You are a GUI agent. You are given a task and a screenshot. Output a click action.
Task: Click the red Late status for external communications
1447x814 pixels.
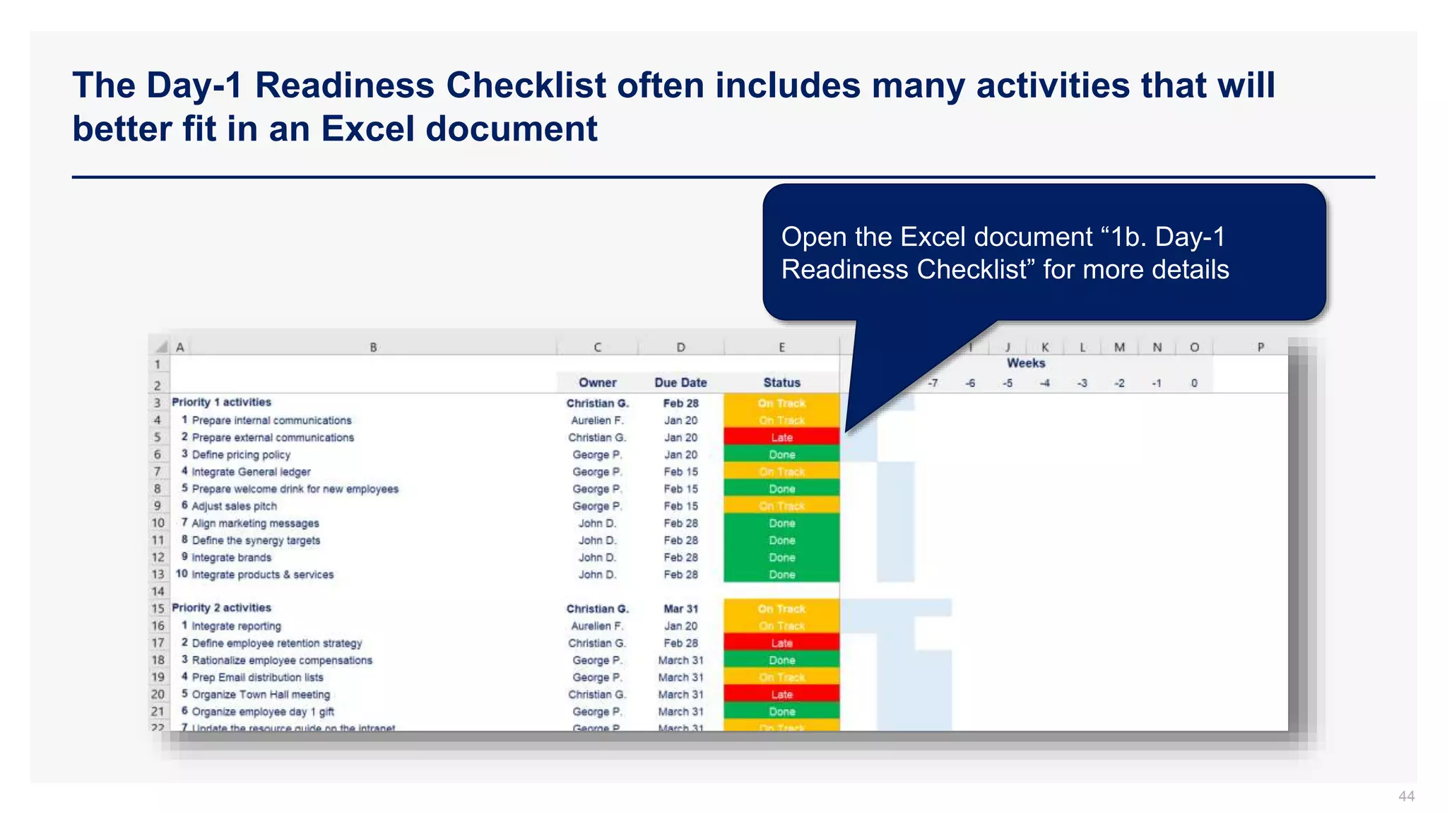pos(781,437)
